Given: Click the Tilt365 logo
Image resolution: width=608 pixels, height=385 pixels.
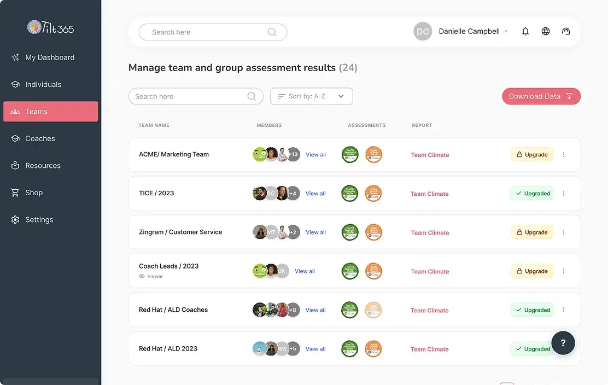Looking at the screenshot, I should [50, 27].
